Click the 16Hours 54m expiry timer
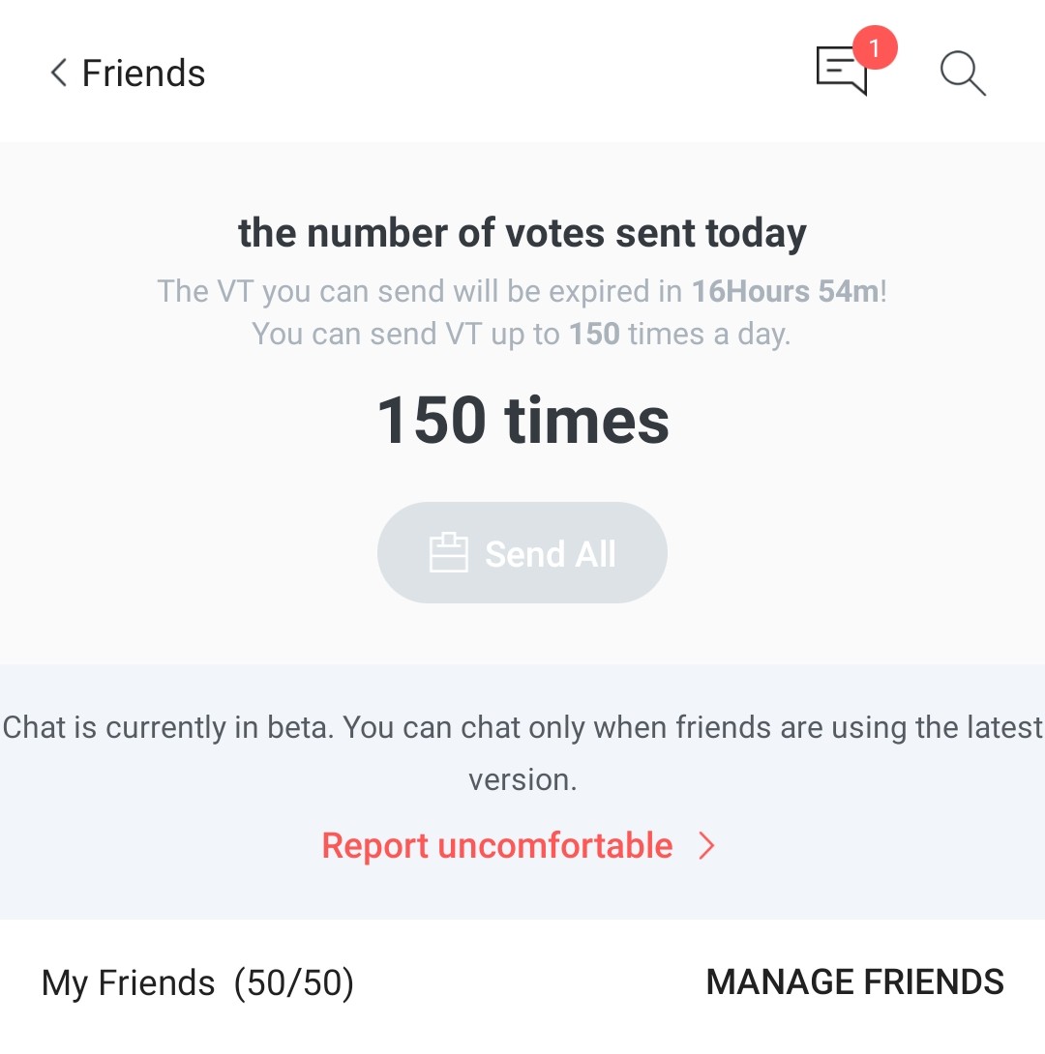This screenshot has width=1045, height=1054. tap(786, 292)
